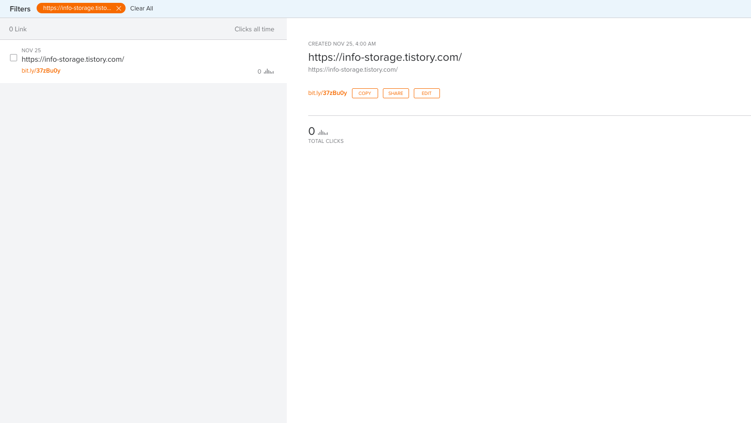The image size is (751, 423).
Task: Copy the short link with COPY button
Action: tap(365, 94)
